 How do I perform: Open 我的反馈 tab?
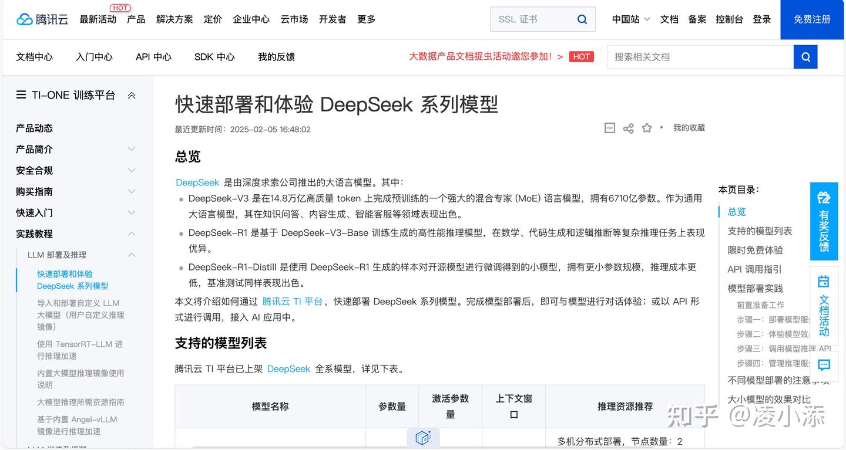[x=276, y=57]
